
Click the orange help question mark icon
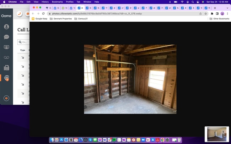click(x=6, y=98)
